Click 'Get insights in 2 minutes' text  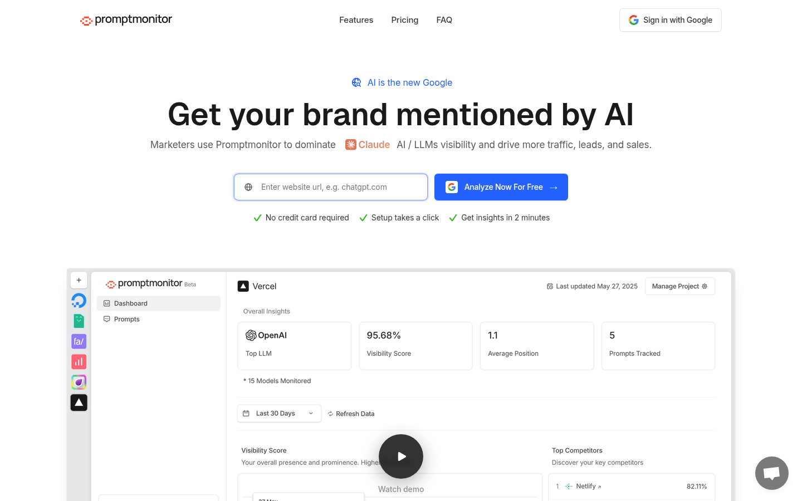(505, 218)
